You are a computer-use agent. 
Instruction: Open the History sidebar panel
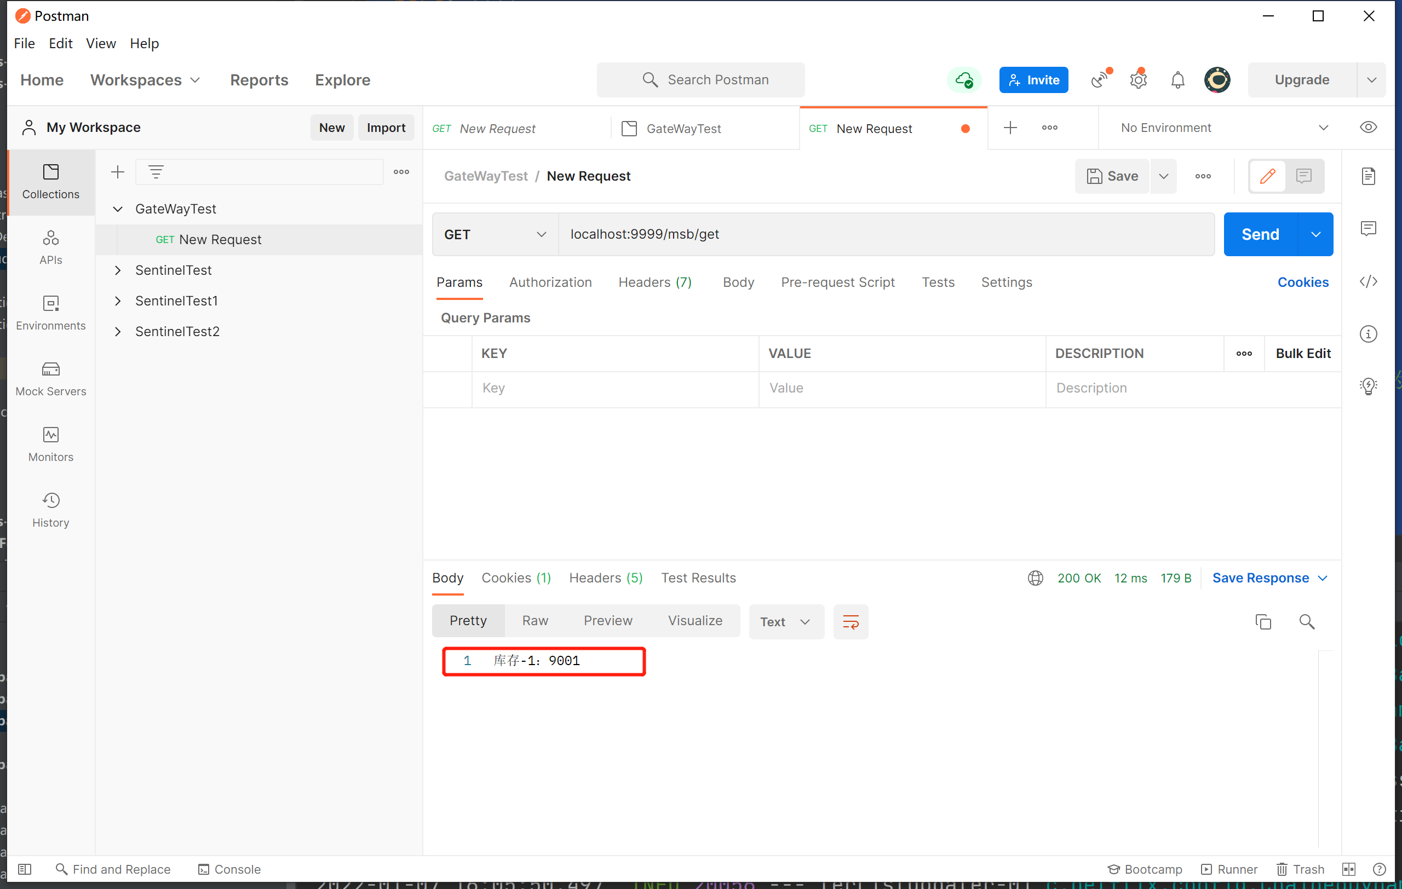[x=50, y=511]
